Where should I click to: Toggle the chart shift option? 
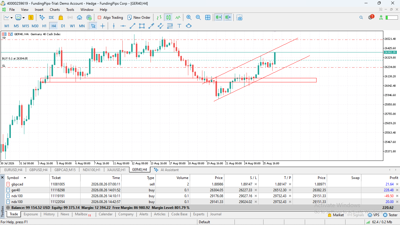[228, 18]
